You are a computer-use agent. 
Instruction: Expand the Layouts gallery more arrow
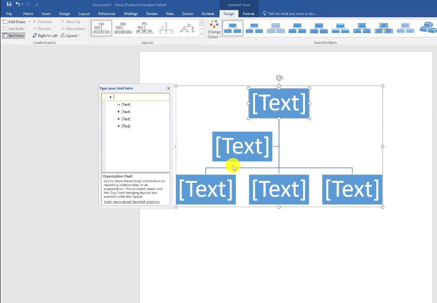(x=202, y=34)
